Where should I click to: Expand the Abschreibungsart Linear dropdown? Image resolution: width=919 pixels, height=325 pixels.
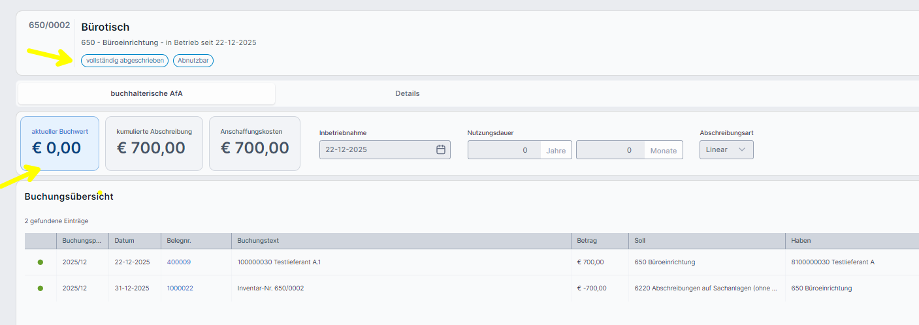pos(726,149)
